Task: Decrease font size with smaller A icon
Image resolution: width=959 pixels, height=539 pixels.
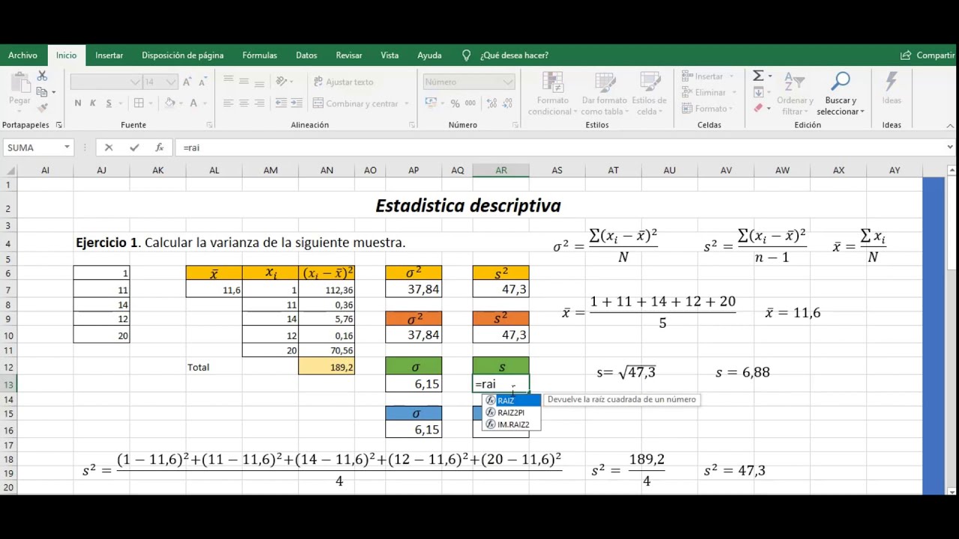Action: [202, 82]
